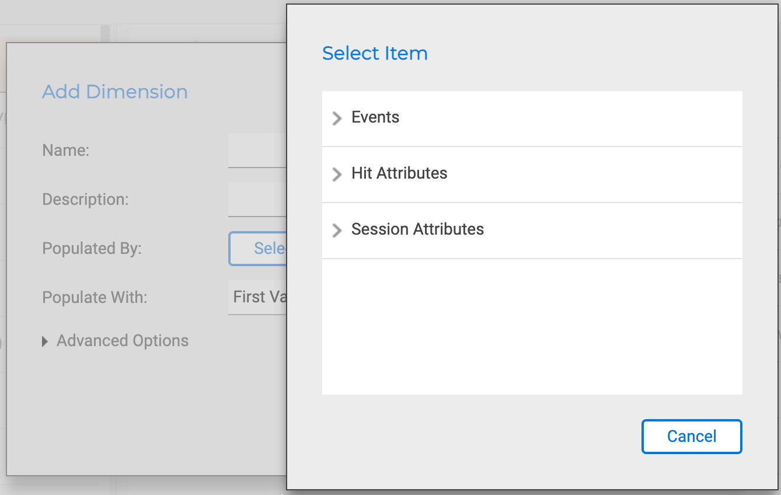Click the Populated By select button

[x=258, y=249]
